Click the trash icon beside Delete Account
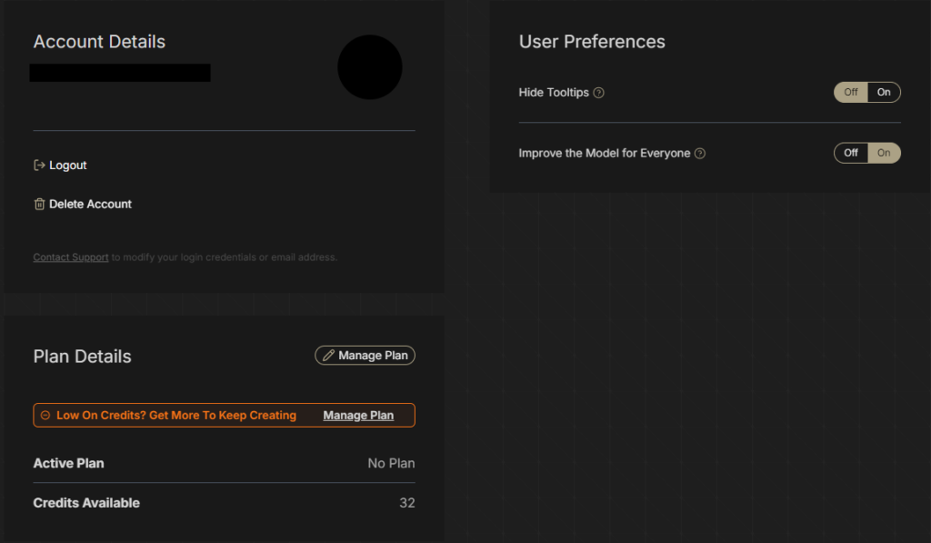The width and height of the screenshot is (931, 543). pos(39,205)
